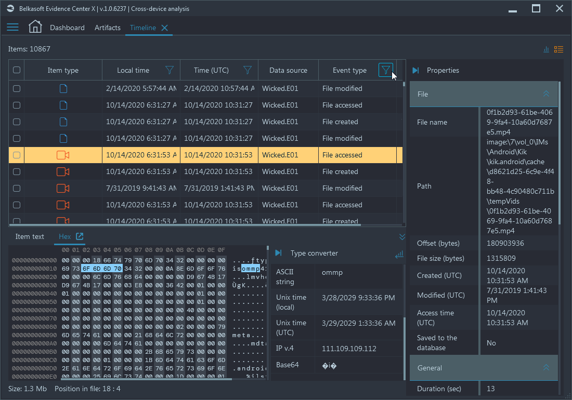The height and width of the screenshot is (400, 572).
Task: Open the hamburger main menu
Action: coord(12,28)
